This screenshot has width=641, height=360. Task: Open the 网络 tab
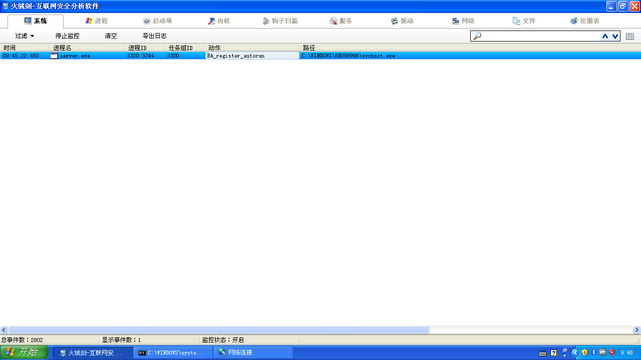tap(463, 21)
